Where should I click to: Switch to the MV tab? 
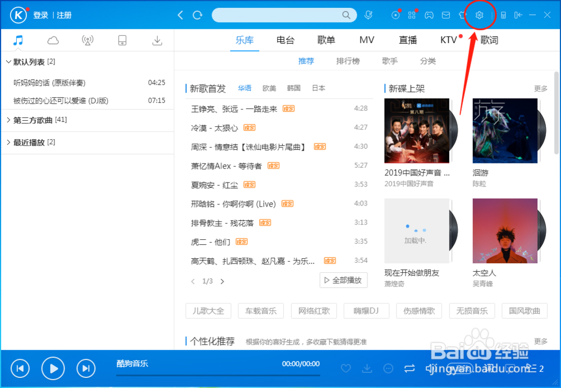tap(367, 40)
